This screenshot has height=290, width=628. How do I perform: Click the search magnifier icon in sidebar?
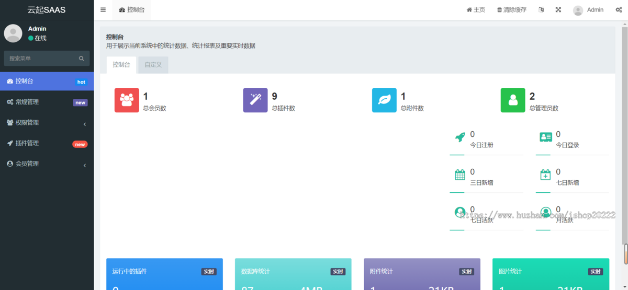tap(82, 59)
